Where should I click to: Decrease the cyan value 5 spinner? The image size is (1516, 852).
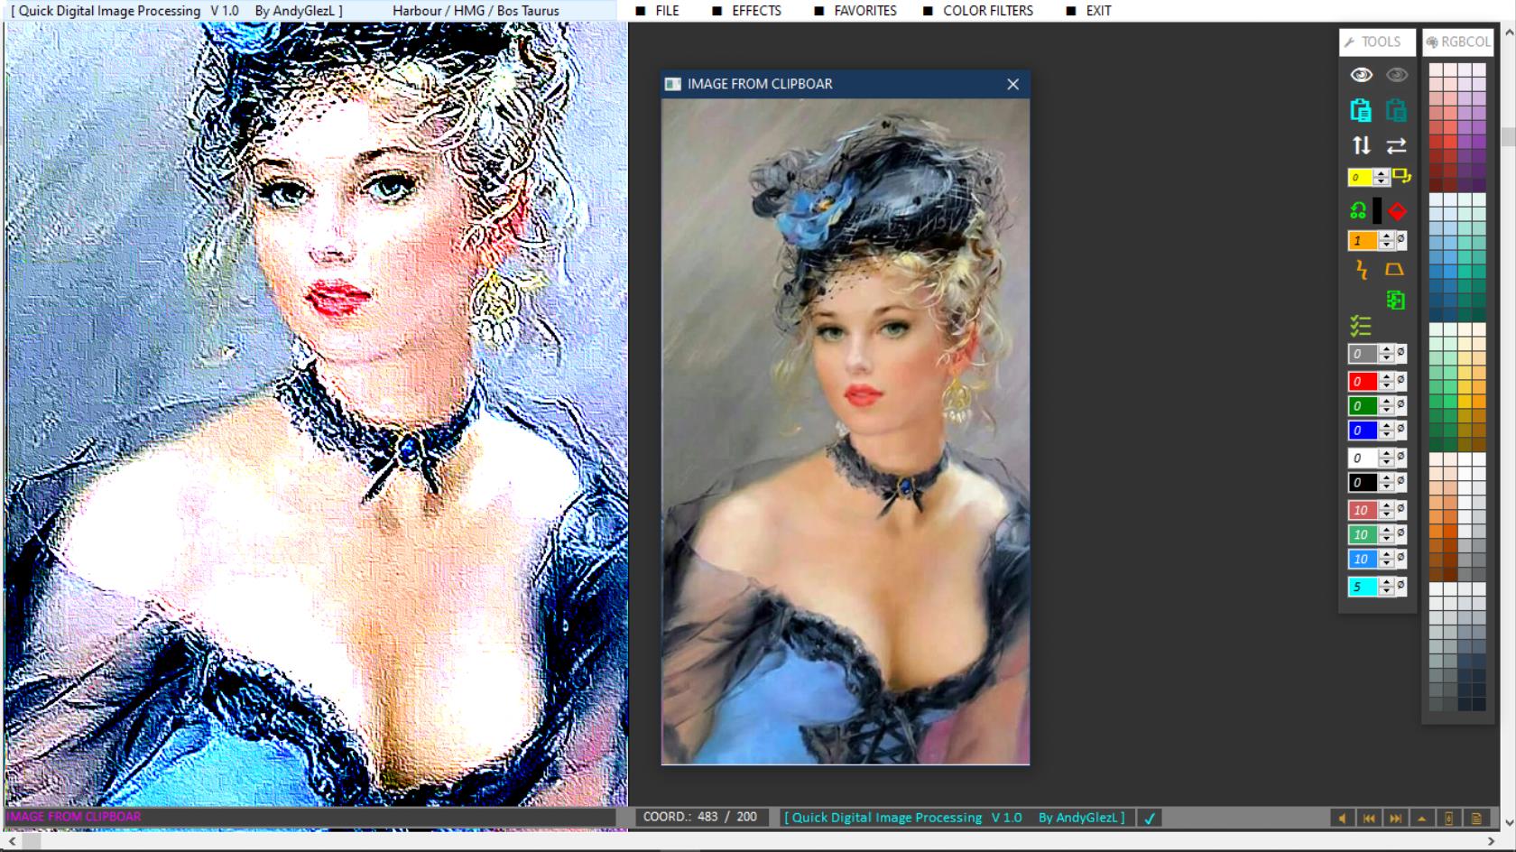pyautogui.click(x=1387, y=591)
